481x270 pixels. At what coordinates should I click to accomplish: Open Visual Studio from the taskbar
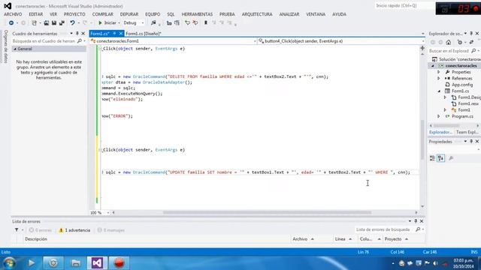click(97, 263)
